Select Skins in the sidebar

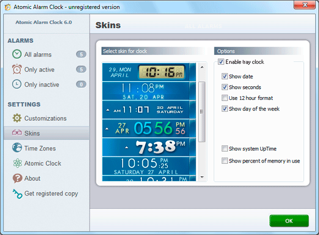[x=47, y=133]
